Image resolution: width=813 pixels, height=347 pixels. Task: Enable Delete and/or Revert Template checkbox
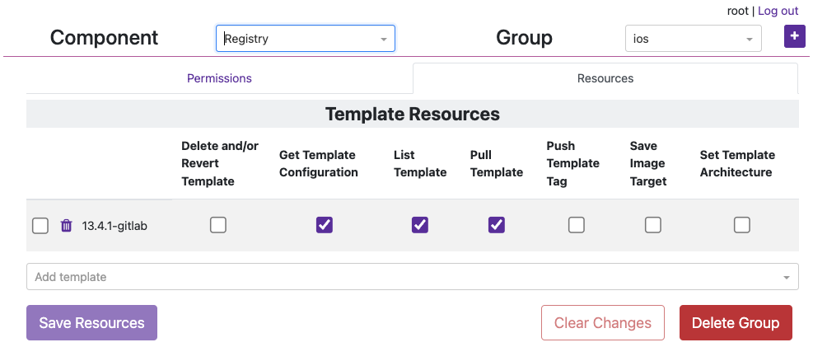[218, 225]
